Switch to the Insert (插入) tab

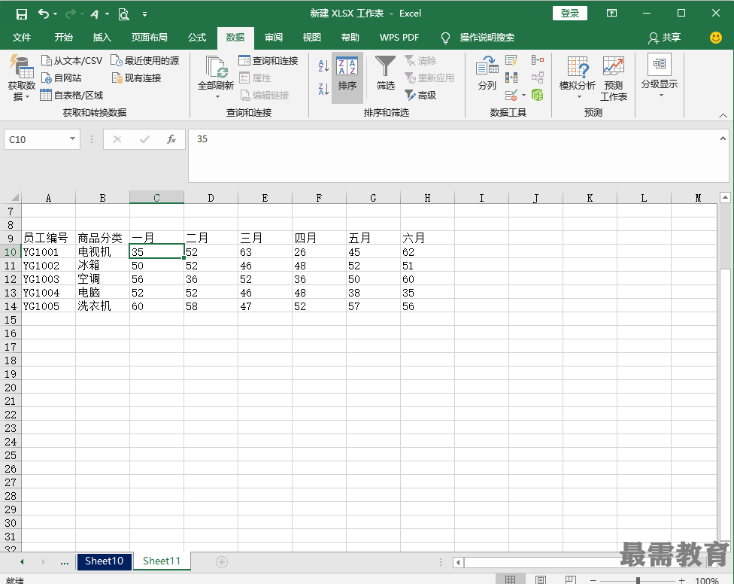[x=102, y=38]
